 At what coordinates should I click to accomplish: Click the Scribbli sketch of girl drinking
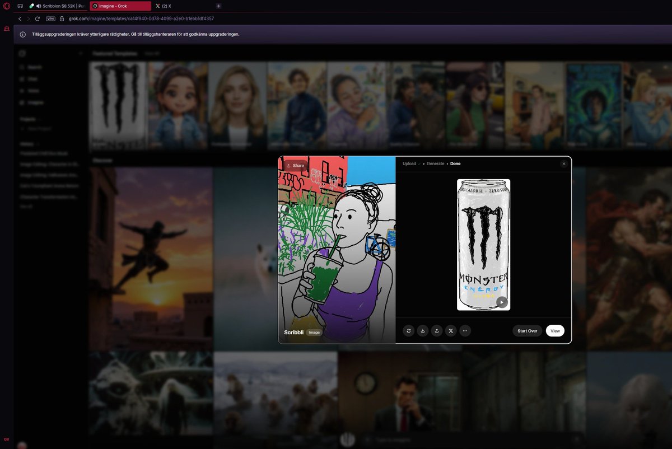tap(337, 250)
